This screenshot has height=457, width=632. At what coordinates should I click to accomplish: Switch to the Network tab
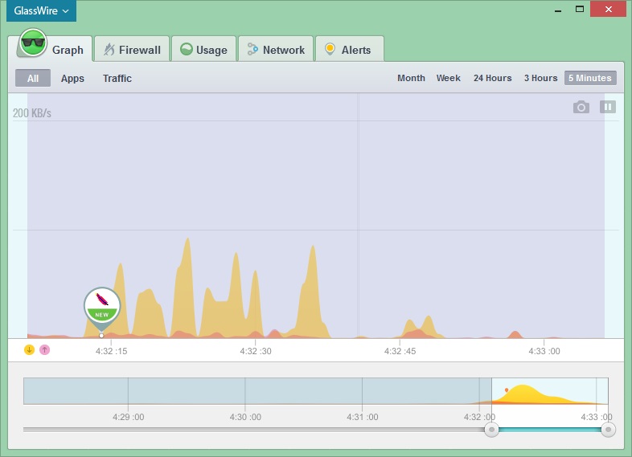coord(276,50)
